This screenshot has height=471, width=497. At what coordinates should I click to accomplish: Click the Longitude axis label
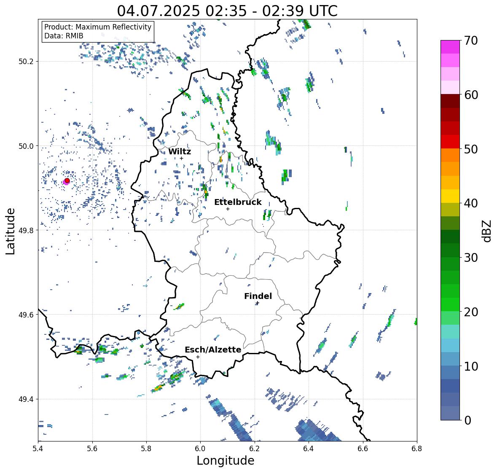click(x=226, y=460)
